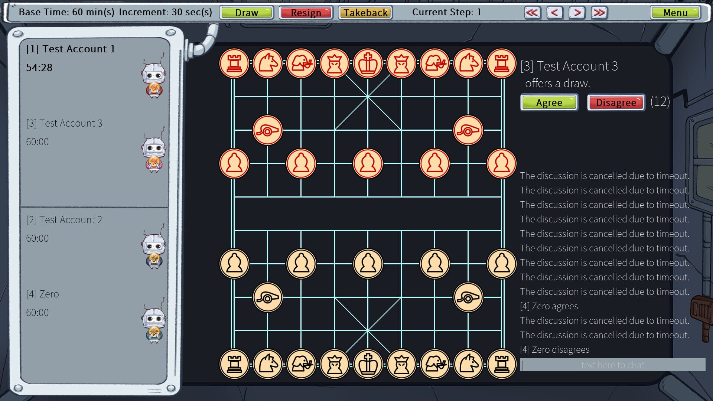This screenshot has height=401, width=713.
Task: Select the black cannon on the right side
Action: (x=468, y=297)
